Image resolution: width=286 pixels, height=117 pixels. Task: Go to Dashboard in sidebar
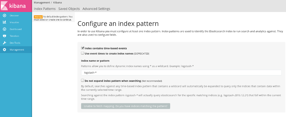click(15, 29)
